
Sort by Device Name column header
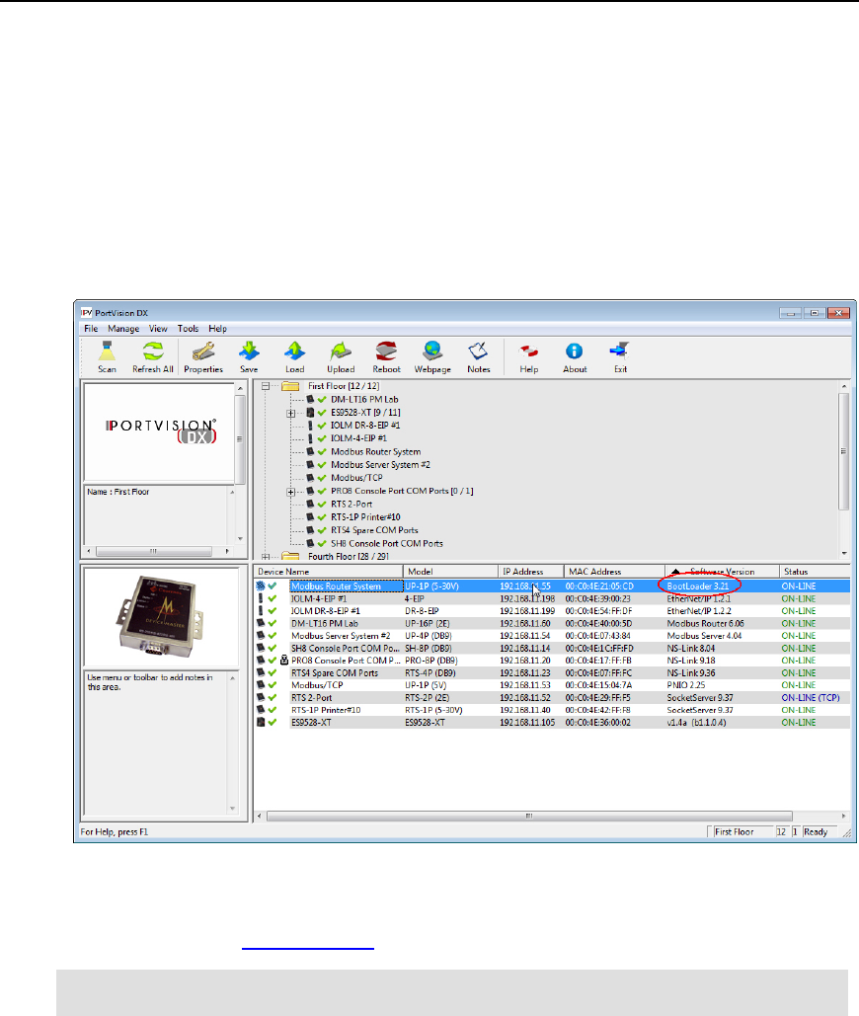329,572
